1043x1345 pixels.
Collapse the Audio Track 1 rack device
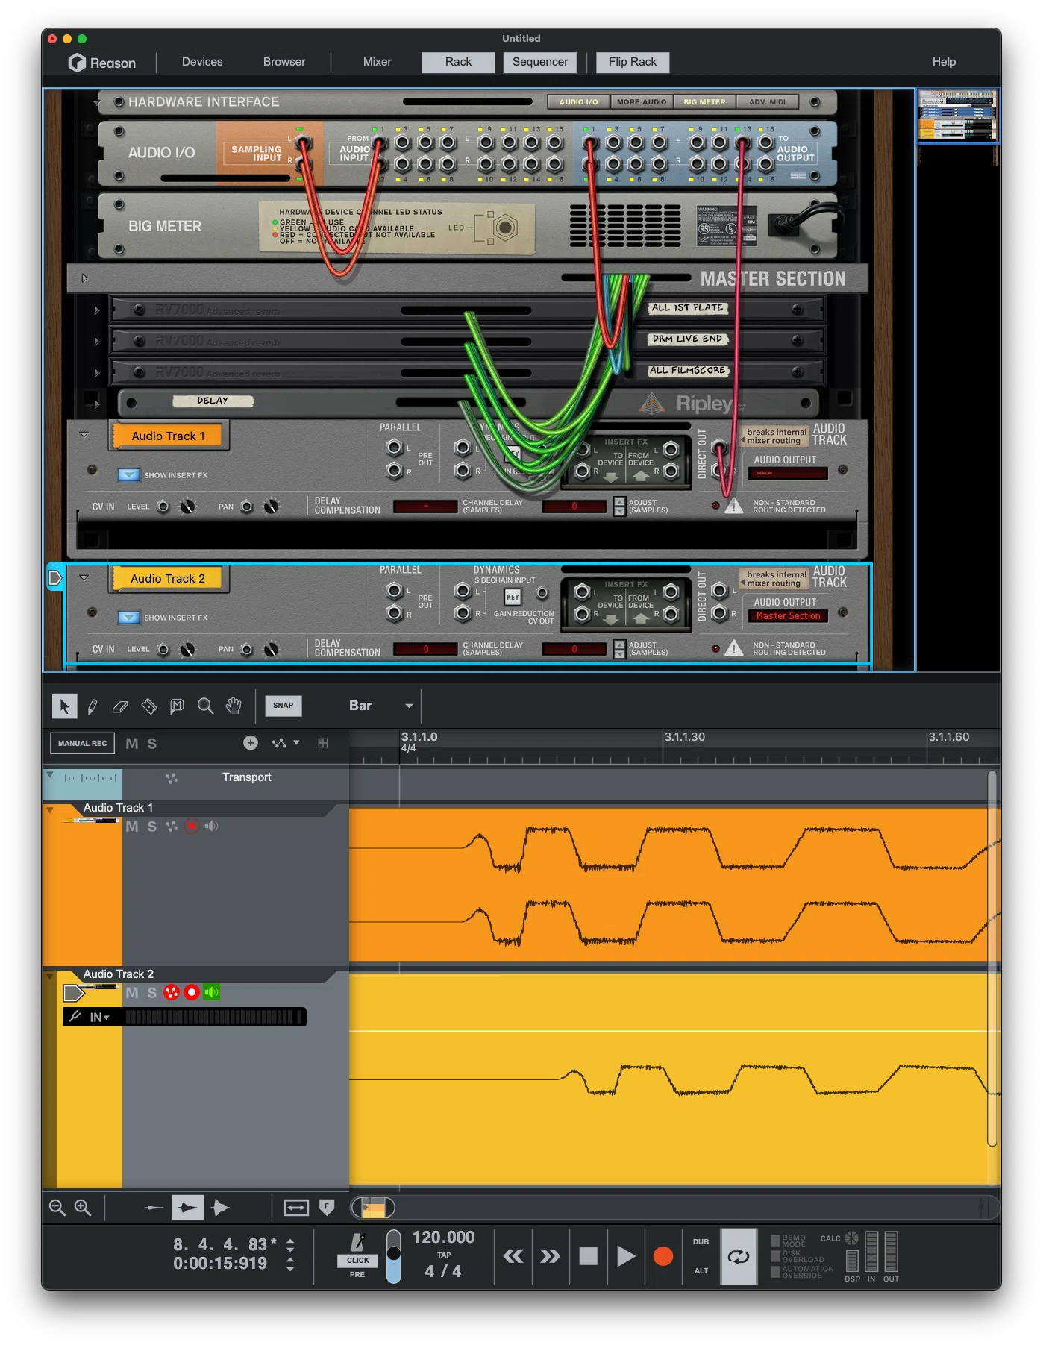pyautogui.click(x=84, y=434)
